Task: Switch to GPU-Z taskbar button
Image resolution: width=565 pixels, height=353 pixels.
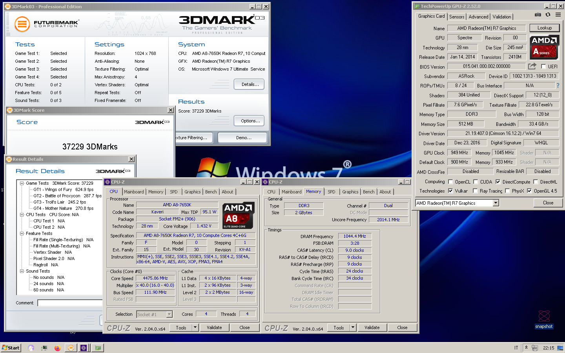Action: 98,348
